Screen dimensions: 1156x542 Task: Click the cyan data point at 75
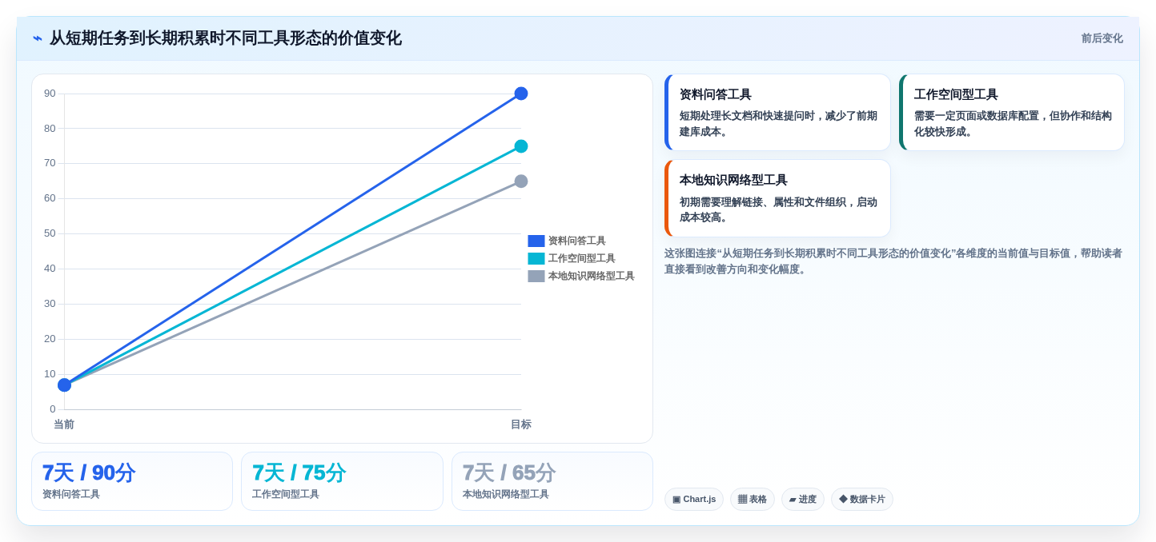click(521, 146)
